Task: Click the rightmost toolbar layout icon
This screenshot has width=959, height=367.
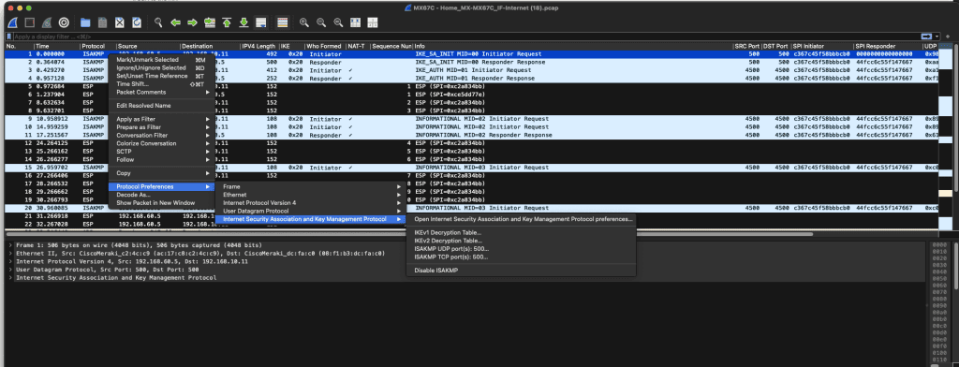Action: 372,22
